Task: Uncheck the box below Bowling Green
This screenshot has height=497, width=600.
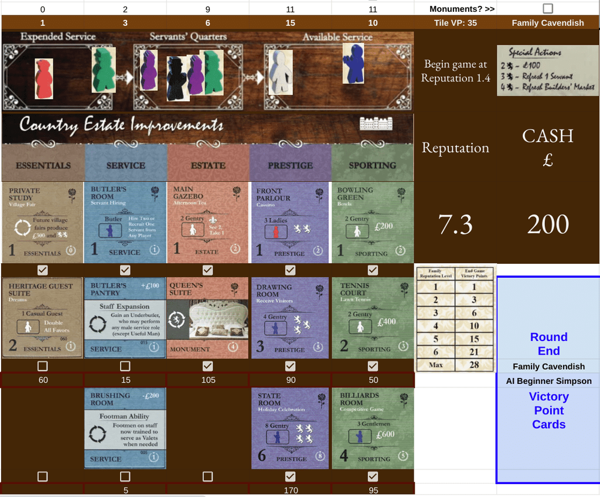Action: click(373, 270)
